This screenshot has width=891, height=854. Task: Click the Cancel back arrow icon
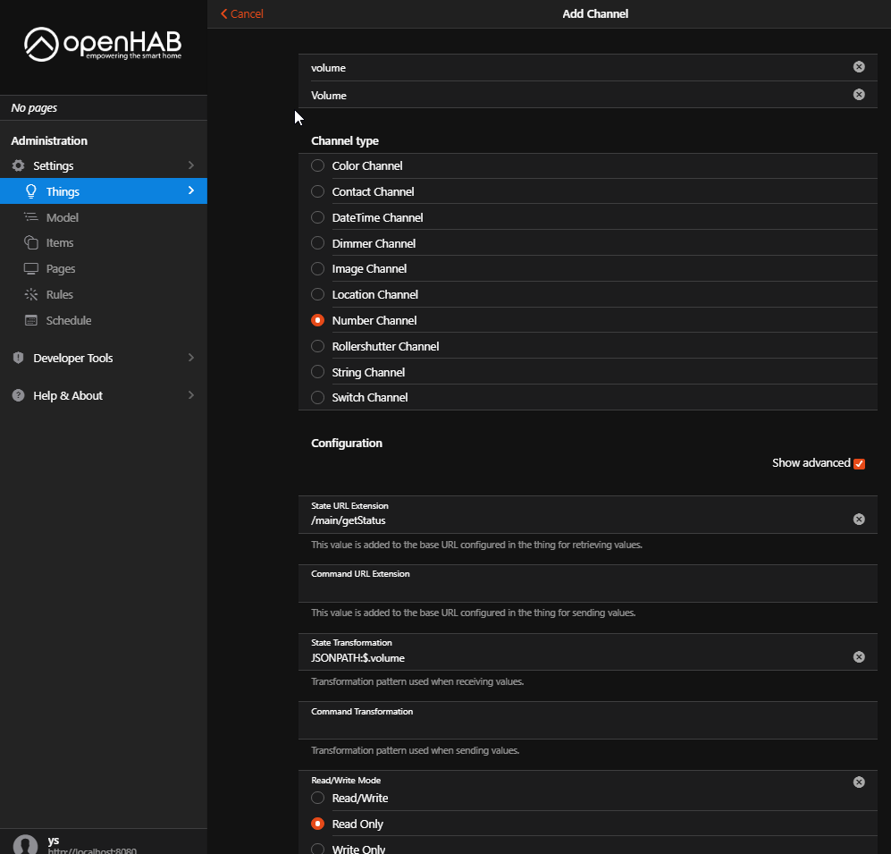click(x=224, y=13)
